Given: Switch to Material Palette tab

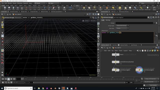Looking at the screenshot, I should point(124,45).
